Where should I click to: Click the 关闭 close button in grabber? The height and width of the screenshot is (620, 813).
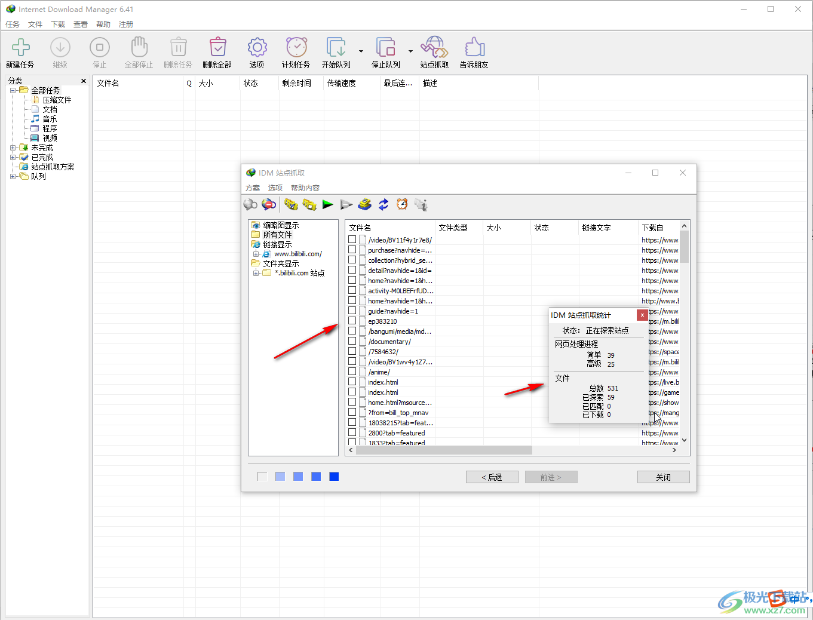point(664,477)
